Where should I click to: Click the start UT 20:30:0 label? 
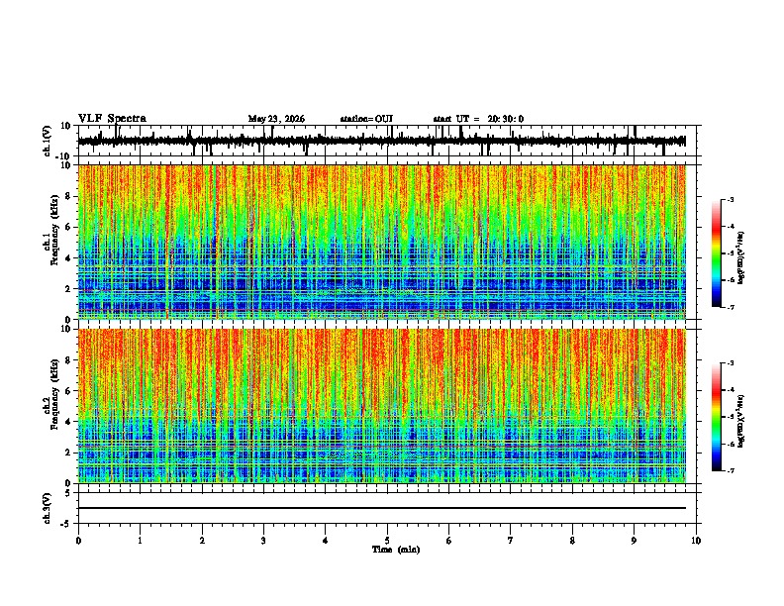[x=478, y=119]
